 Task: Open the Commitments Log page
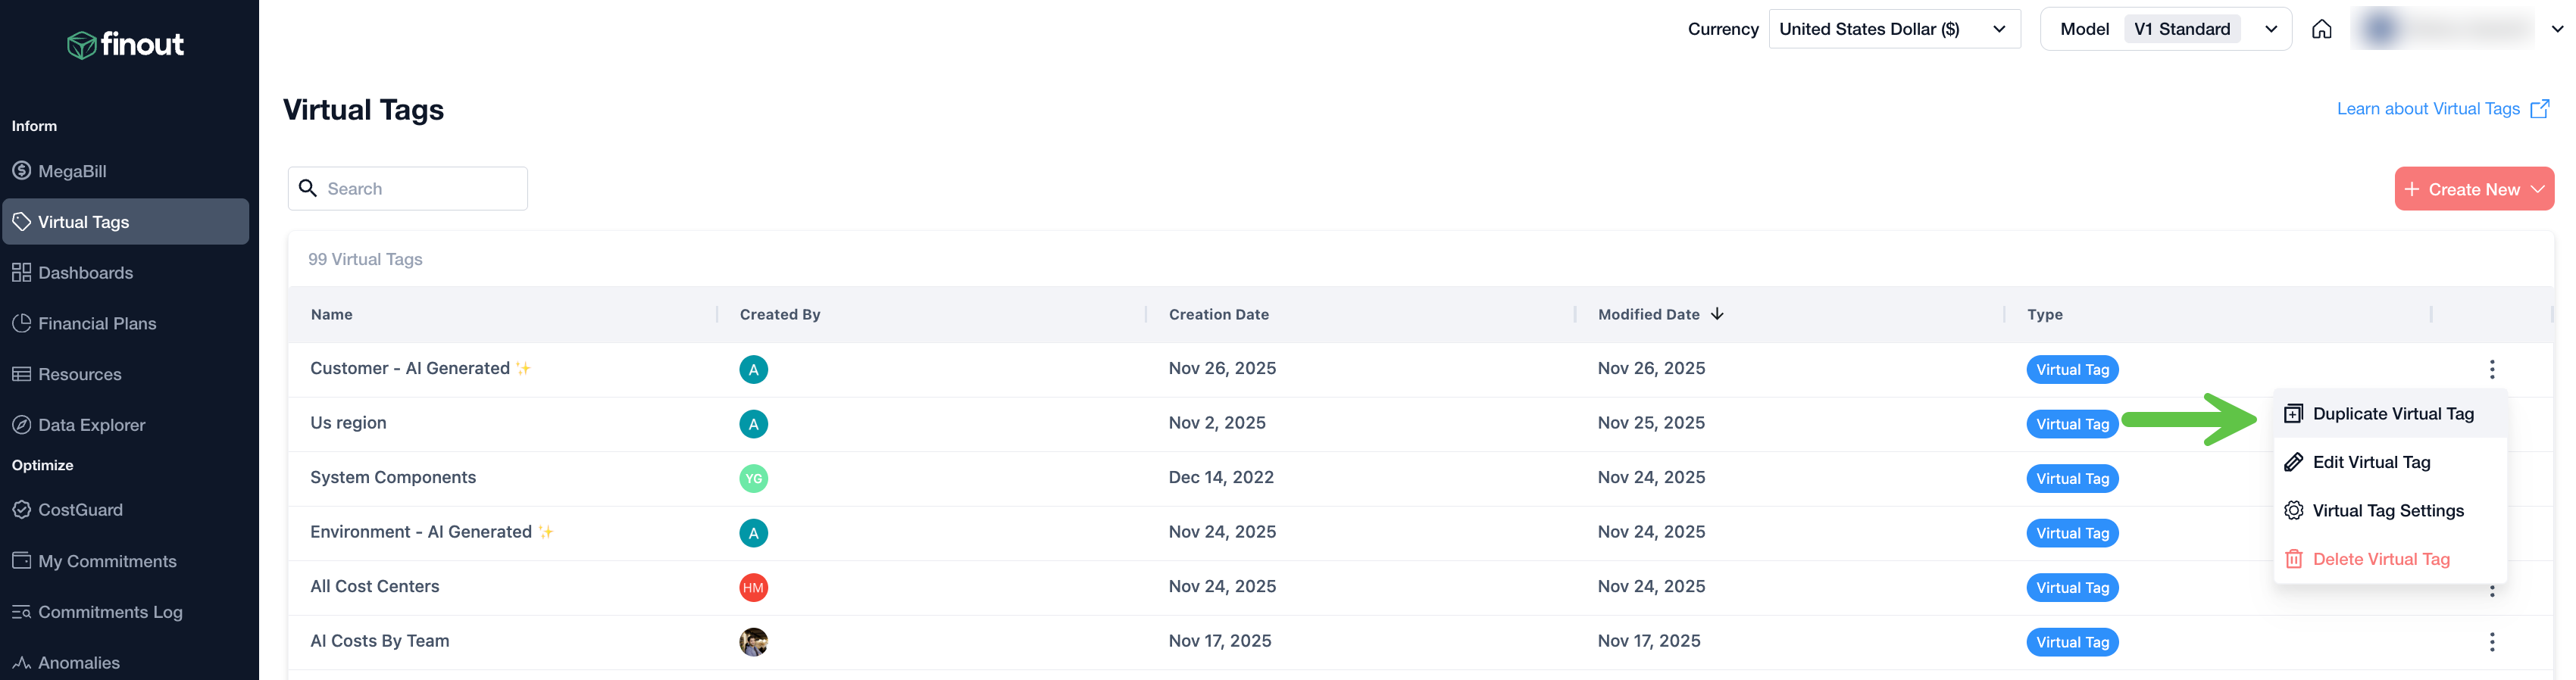pyautogui.click(x=110, y=612)
